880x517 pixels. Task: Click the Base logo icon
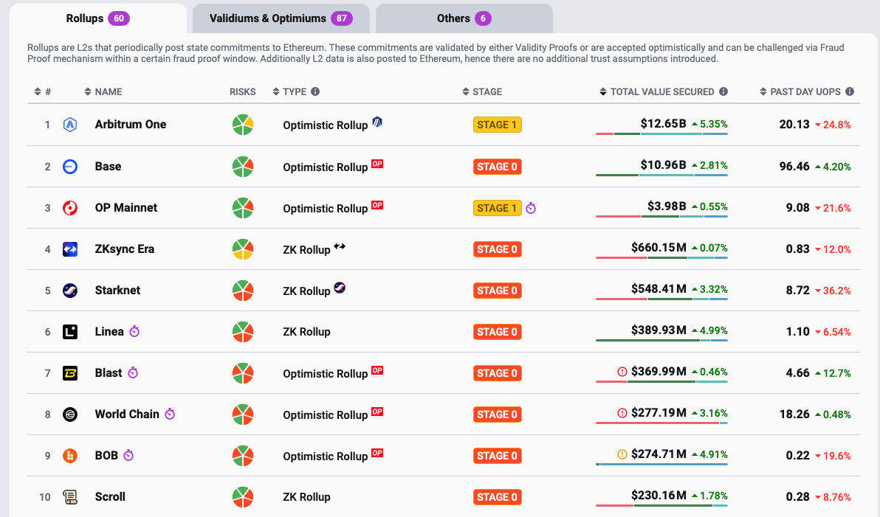[70, 167]
